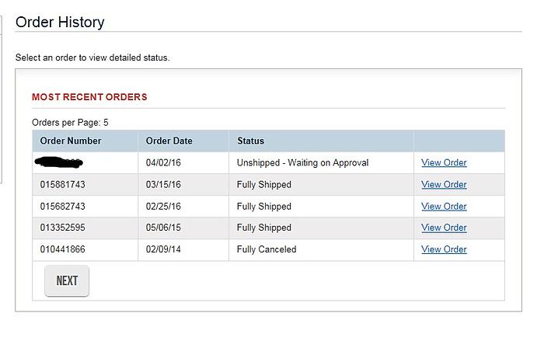Click the "MOST RECENT ORDERS" heading
Image resolution: width=544 pixels, height=348 pixels.
[89, 97]
